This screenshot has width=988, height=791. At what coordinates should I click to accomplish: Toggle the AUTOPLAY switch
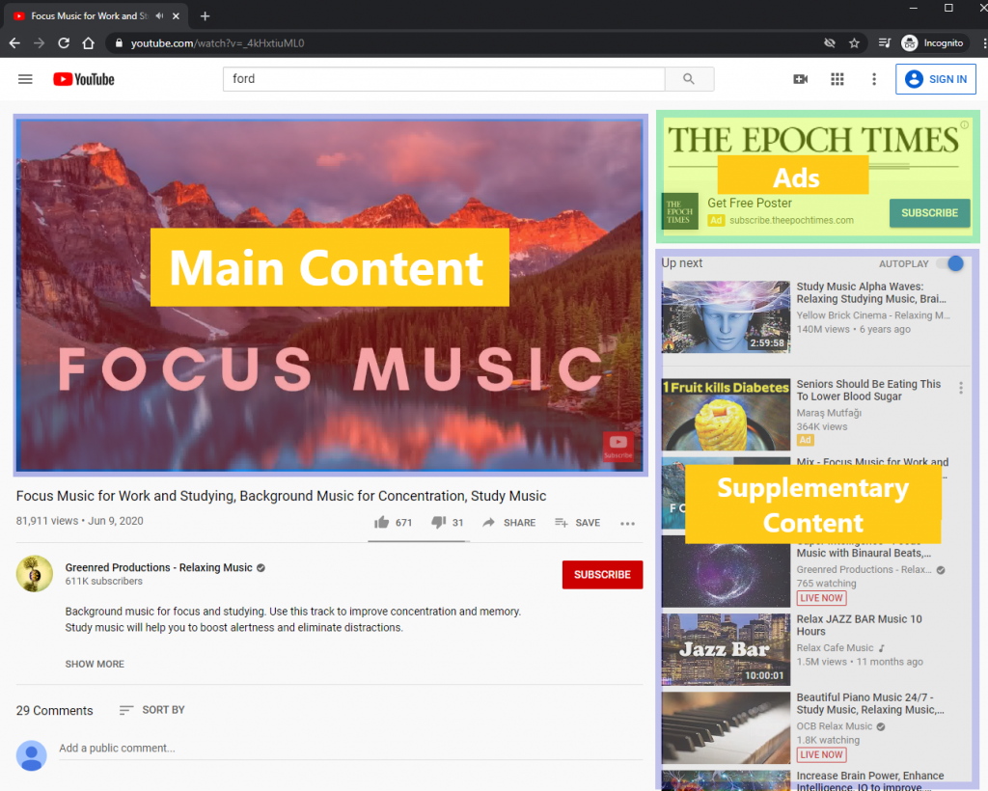[950, 263]
